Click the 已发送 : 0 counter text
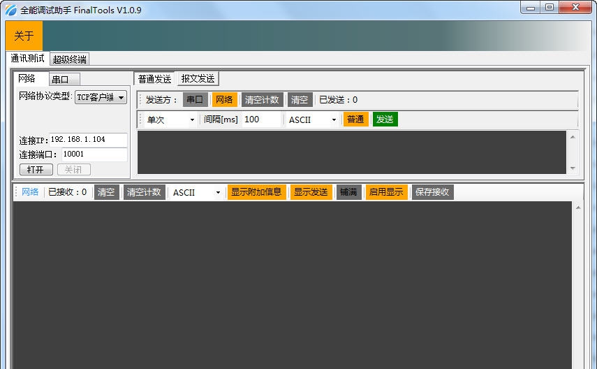Screen dimensions: 597x369 338,100
